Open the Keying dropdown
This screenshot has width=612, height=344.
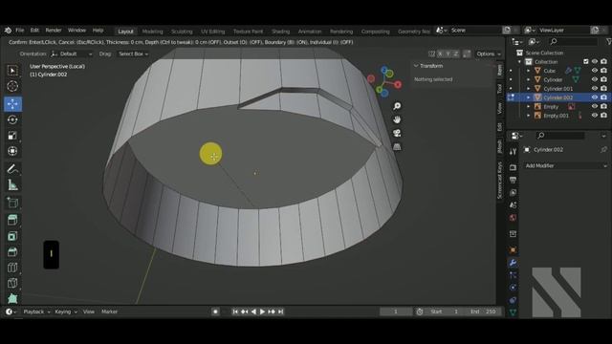click(x=66, y=312)
